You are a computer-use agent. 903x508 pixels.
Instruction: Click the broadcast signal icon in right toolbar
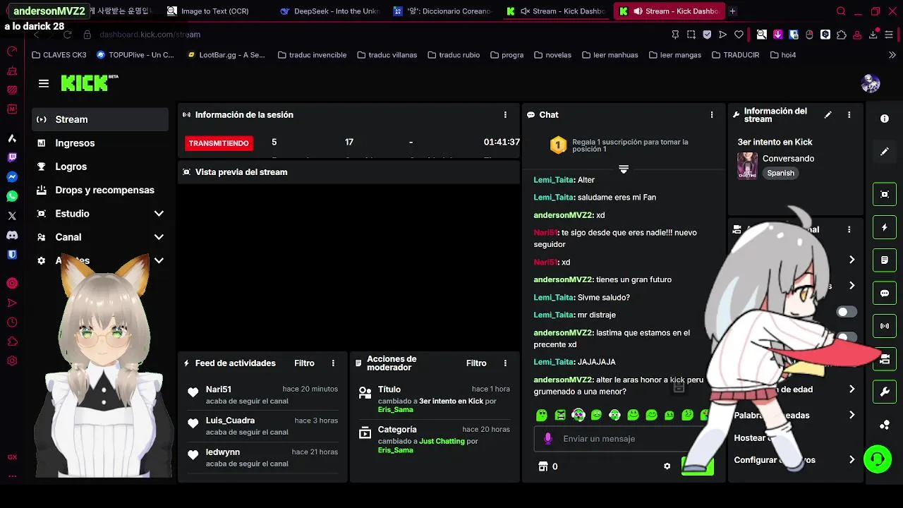885,326
